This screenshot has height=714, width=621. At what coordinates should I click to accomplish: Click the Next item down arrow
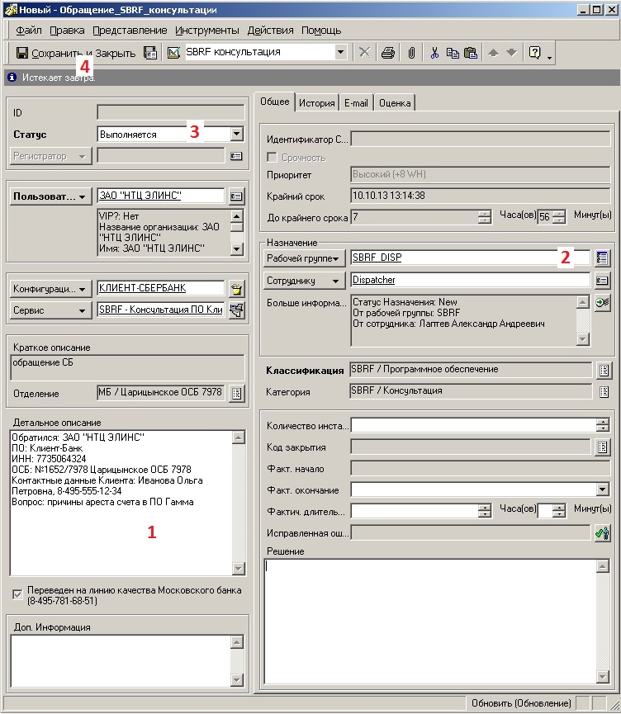(x=512, y=53)
